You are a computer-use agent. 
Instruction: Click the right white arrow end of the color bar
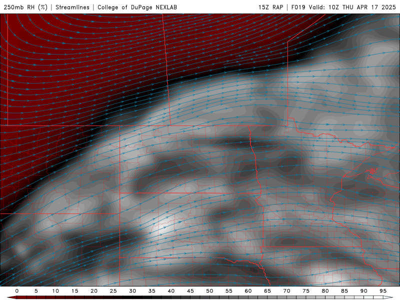388,297
